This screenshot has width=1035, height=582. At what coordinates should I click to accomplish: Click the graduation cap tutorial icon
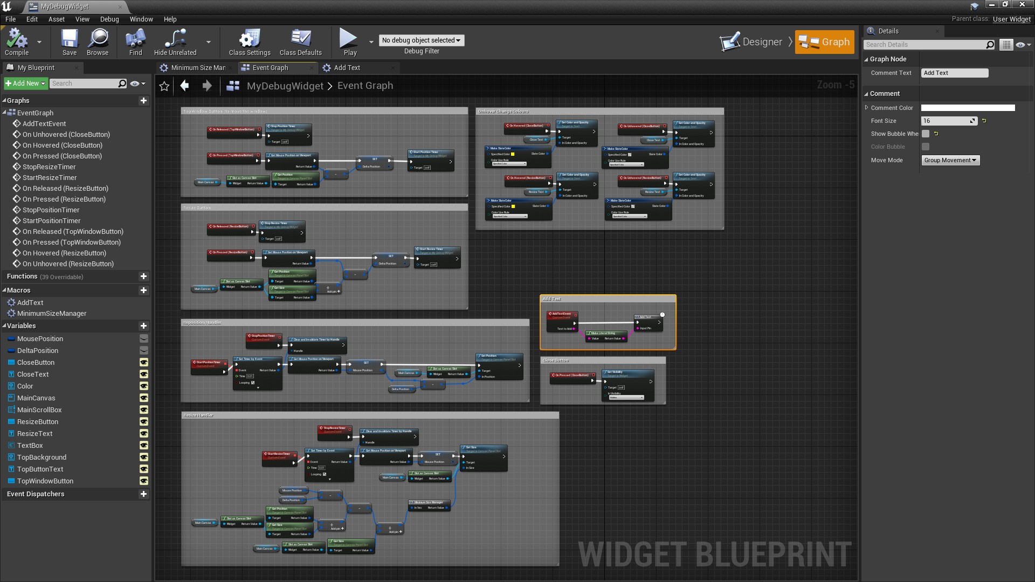point(974,6)
